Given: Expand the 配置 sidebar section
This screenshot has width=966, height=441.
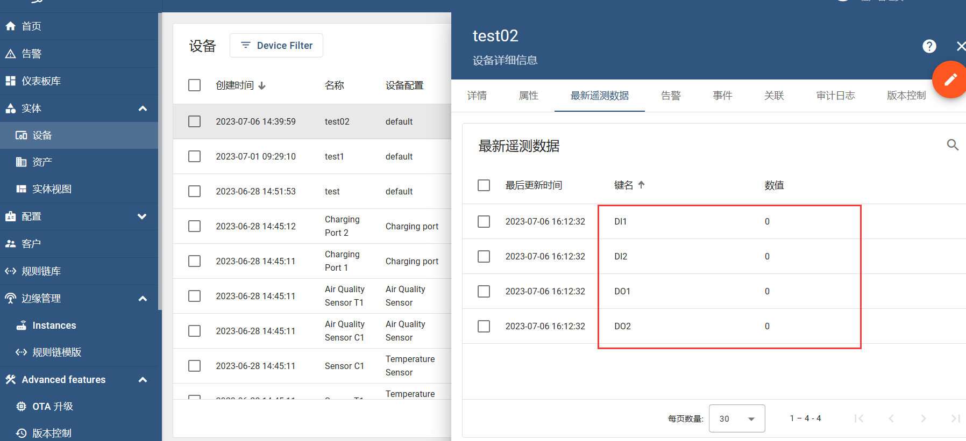Looking at the screenshot, I should (142, 216).
